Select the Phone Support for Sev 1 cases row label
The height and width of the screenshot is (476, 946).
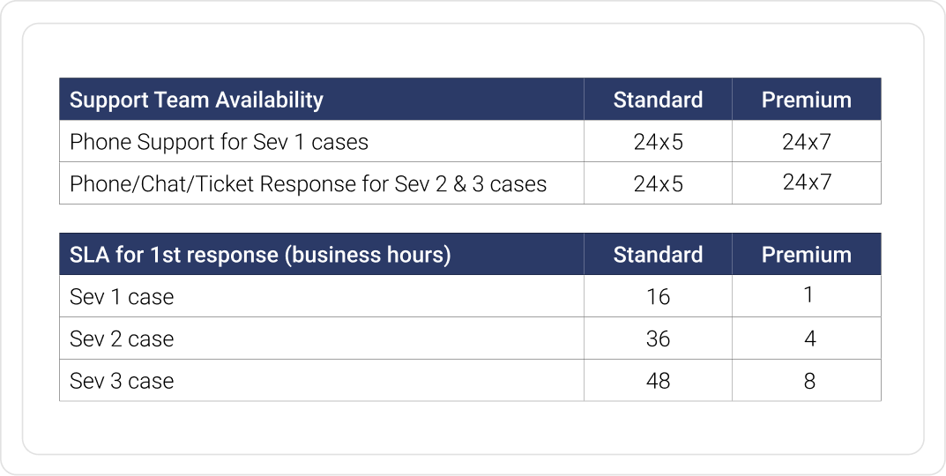[219, 142]
